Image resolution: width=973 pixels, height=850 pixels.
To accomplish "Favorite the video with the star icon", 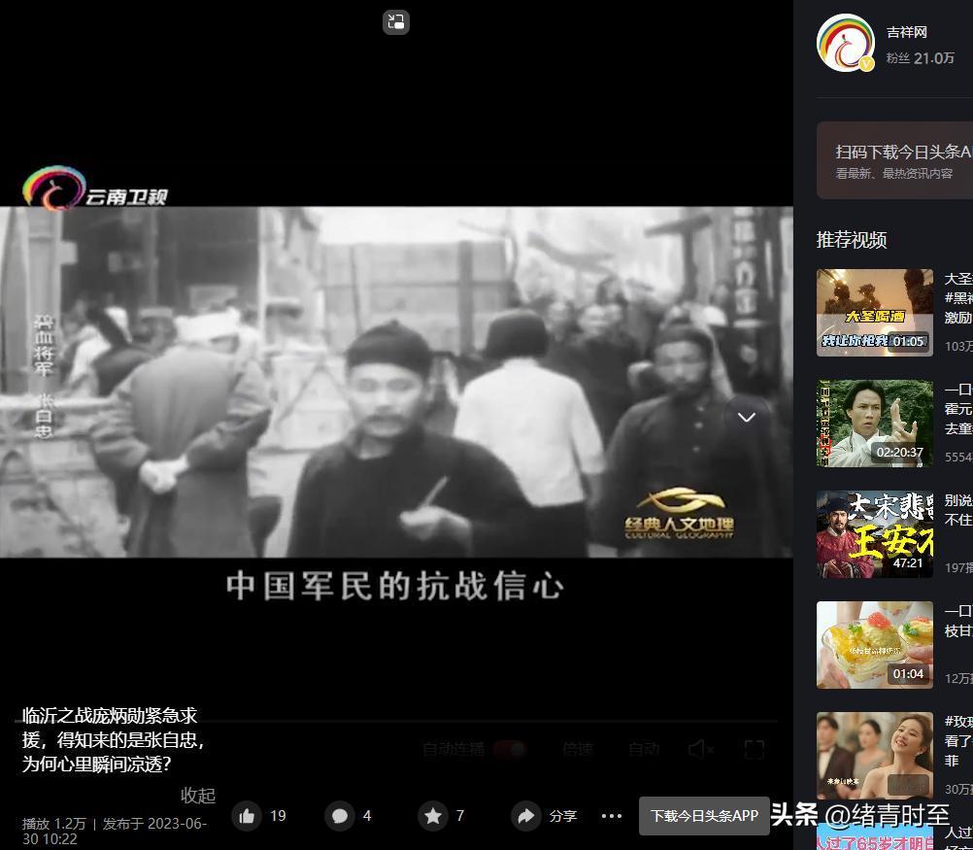I will pyautogui.click(x=433, y=816).
